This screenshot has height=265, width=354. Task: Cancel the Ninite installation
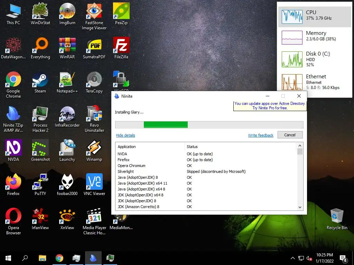290,135
